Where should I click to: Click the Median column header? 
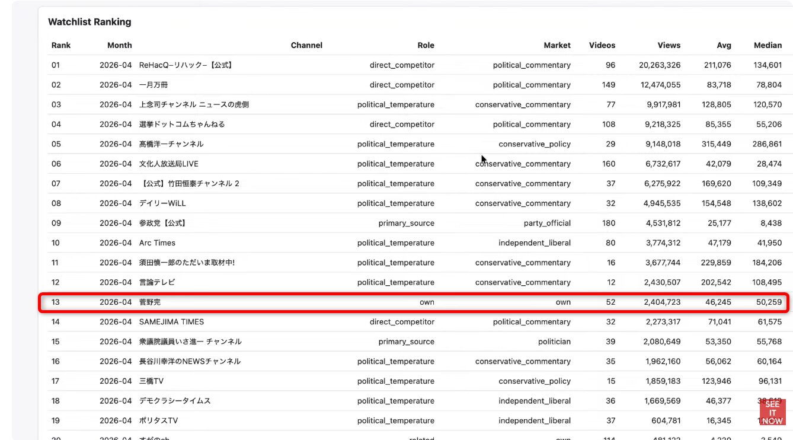[x=768, y=45]
